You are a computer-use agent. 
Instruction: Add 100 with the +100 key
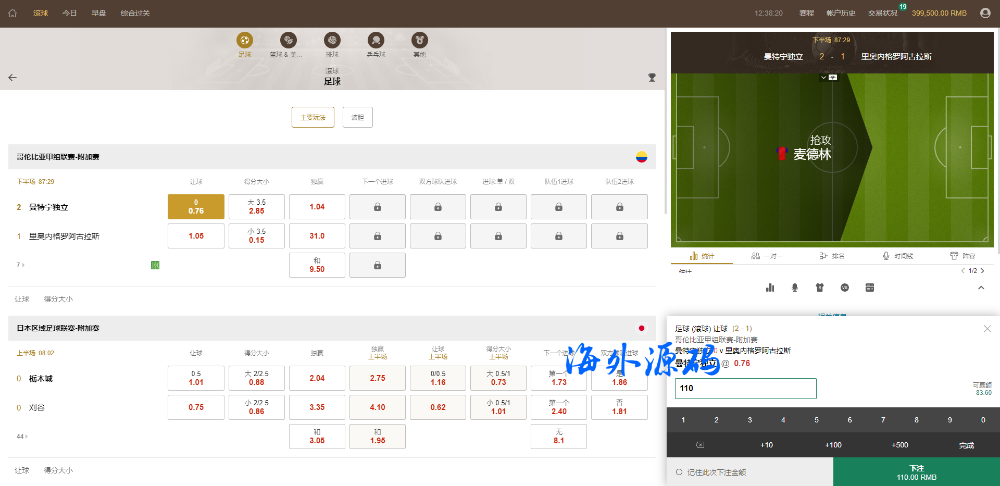[833, 445]
